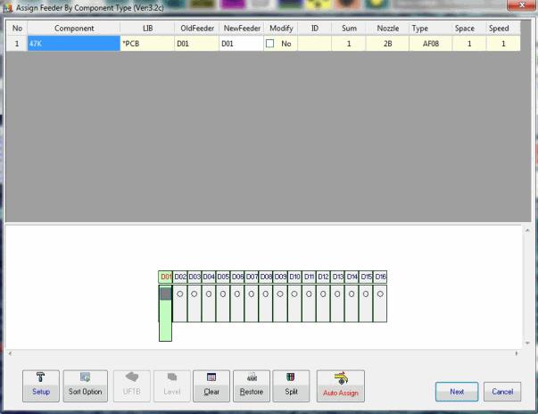Click the D12 feeder header label

pyautogui.click(x=323, y=277)
